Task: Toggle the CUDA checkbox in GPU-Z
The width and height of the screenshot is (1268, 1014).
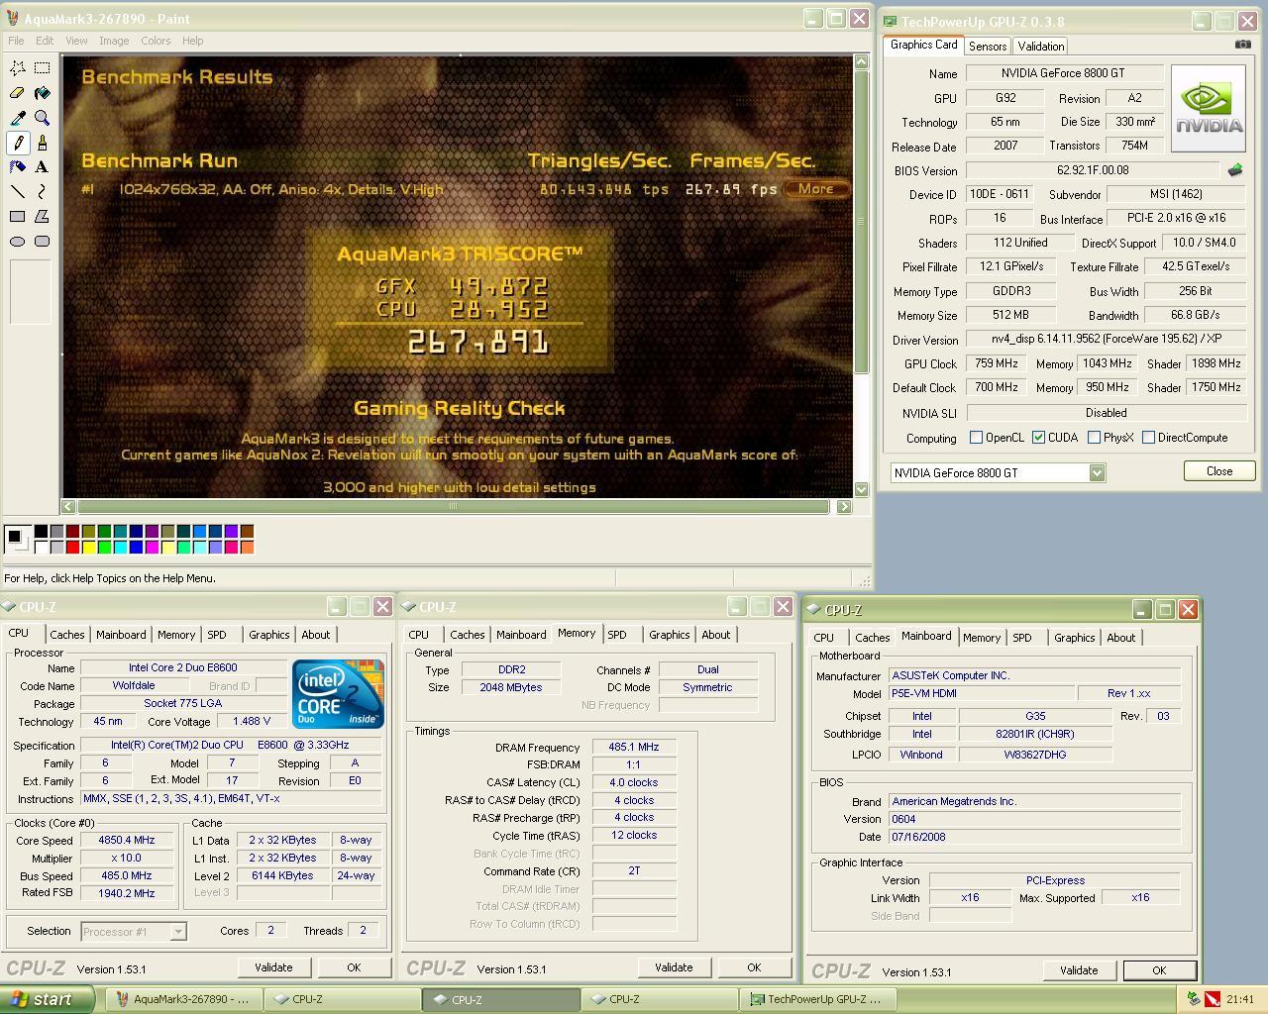Action: point(1038,438)
